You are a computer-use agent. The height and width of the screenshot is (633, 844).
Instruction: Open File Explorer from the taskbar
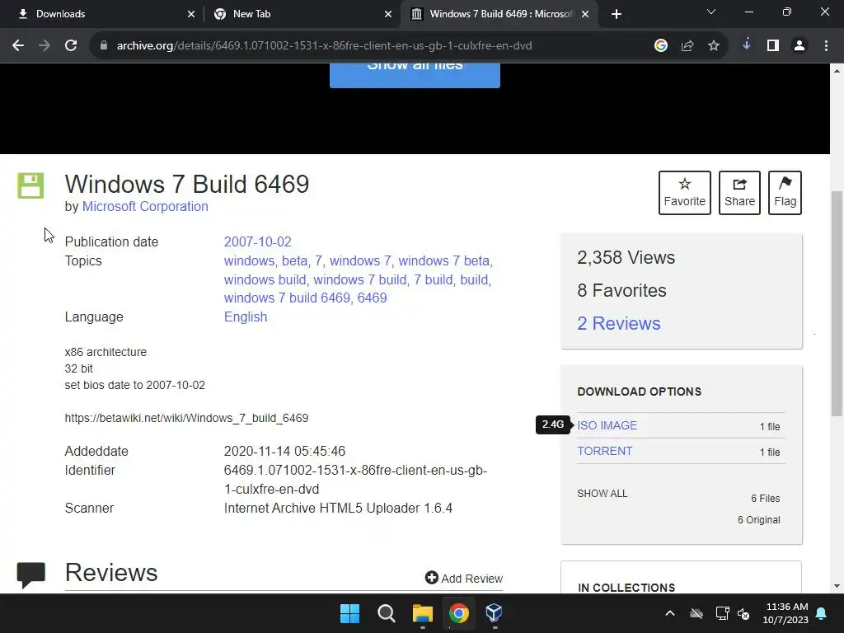pos(423,613)
